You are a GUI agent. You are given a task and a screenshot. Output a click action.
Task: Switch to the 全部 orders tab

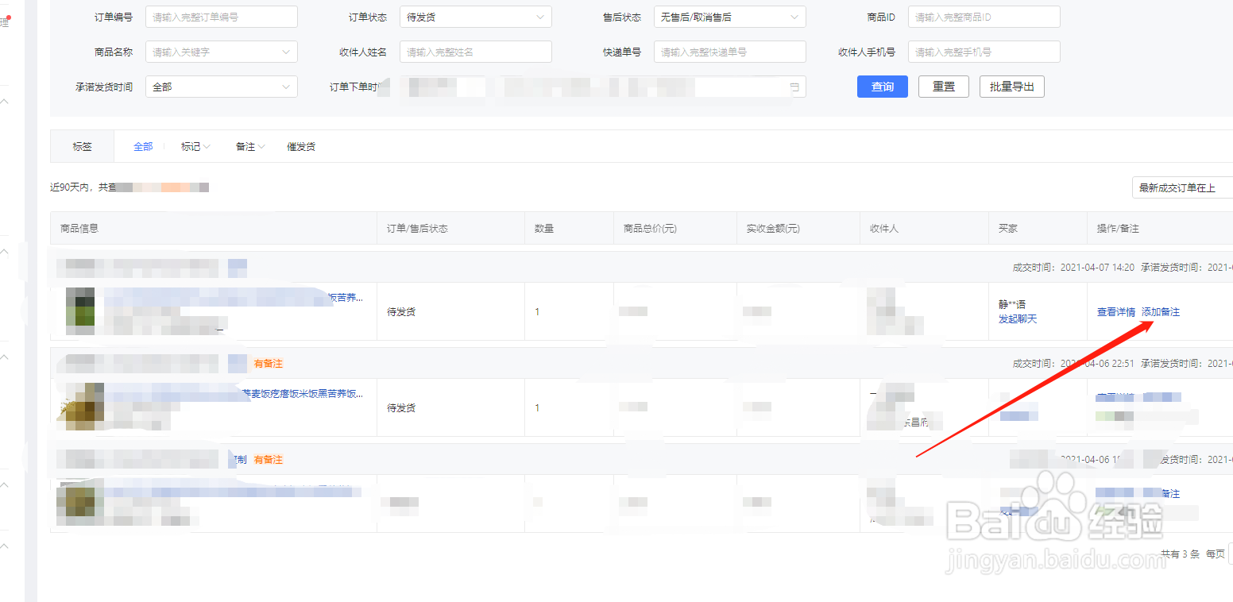[x=143, y=146]
